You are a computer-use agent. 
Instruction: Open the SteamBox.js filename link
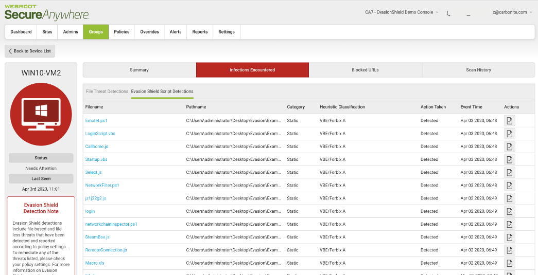tap(97, 237)
